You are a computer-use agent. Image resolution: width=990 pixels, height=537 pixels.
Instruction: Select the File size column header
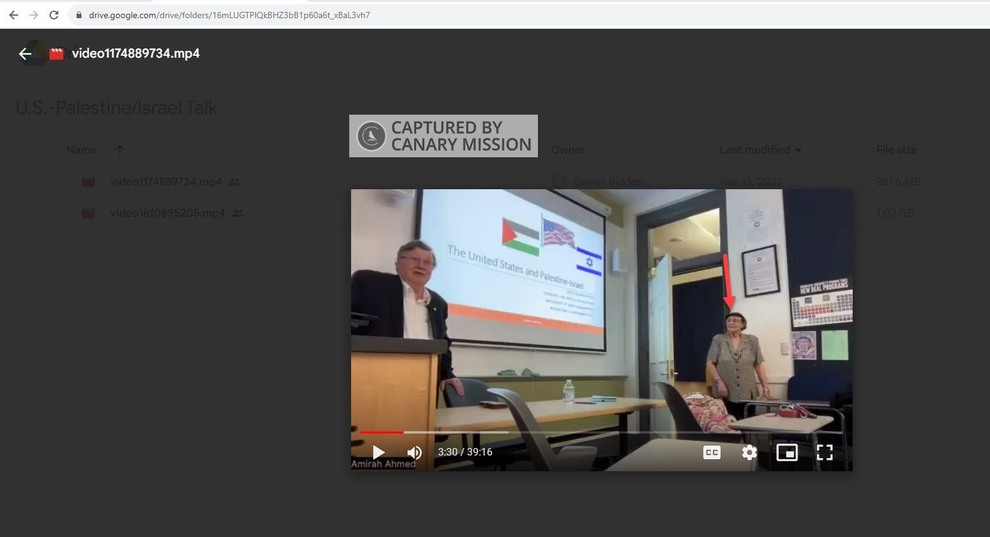point(896,150)
